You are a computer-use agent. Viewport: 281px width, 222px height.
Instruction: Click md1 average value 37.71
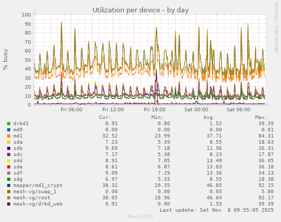tap(214, 136)
